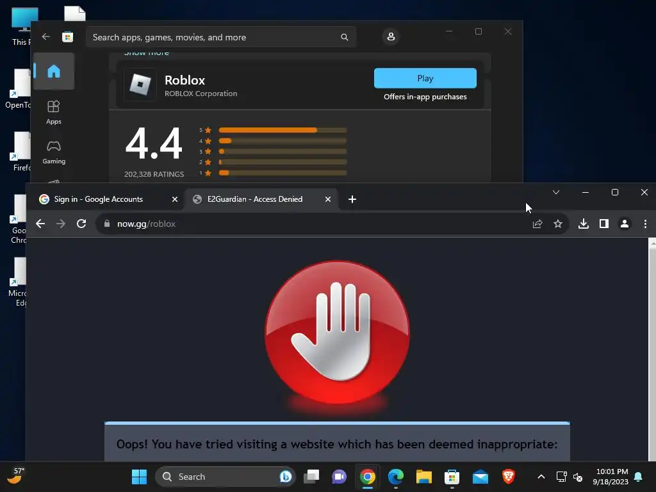
Task: Go back in Chrome
Action: coord(40,224)
